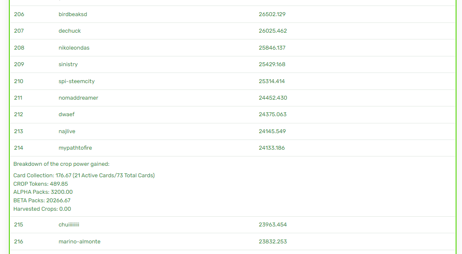Click the crop power value 23963.454
The width and height of the screenshot is (462, 254).
273,225
